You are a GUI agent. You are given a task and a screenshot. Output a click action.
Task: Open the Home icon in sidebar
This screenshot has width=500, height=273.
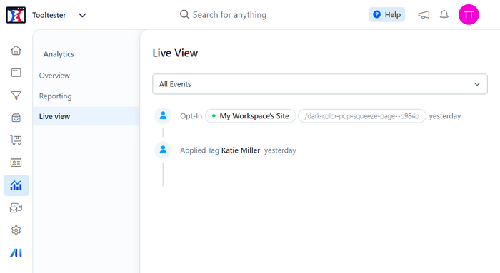click(16, 51)
